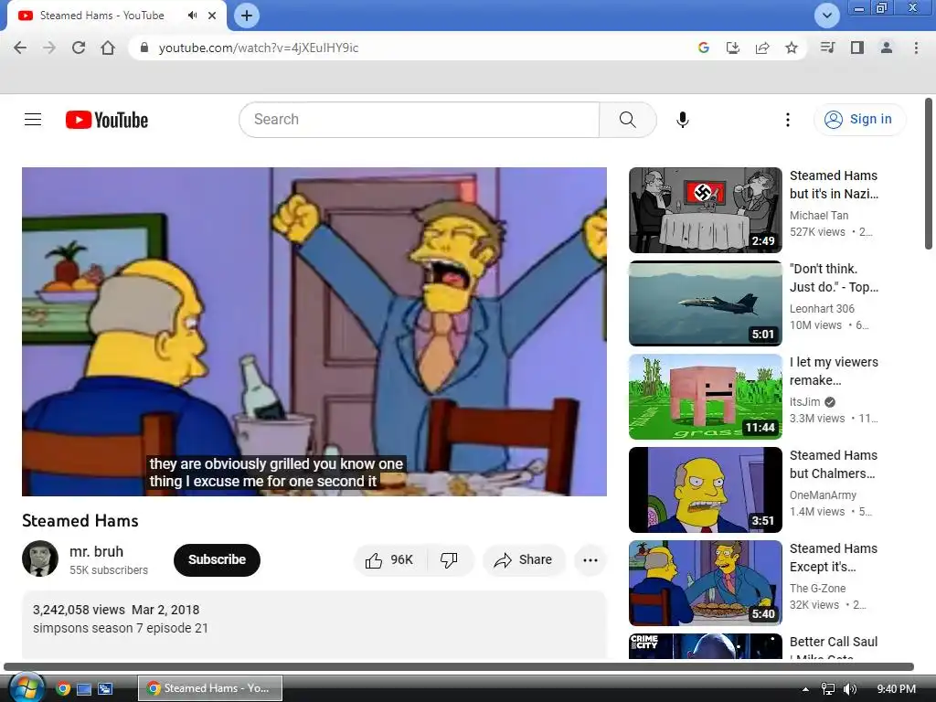This screenshot has width=936, height=702.
Task: Open a new tab with the plus button
Action: click(x=247, y=16)
